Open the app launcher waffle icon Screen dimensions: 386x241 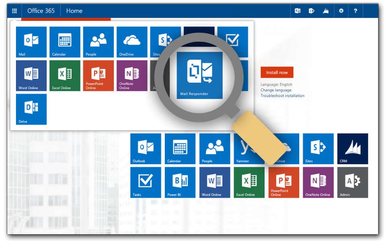click(x=14, y=11)
